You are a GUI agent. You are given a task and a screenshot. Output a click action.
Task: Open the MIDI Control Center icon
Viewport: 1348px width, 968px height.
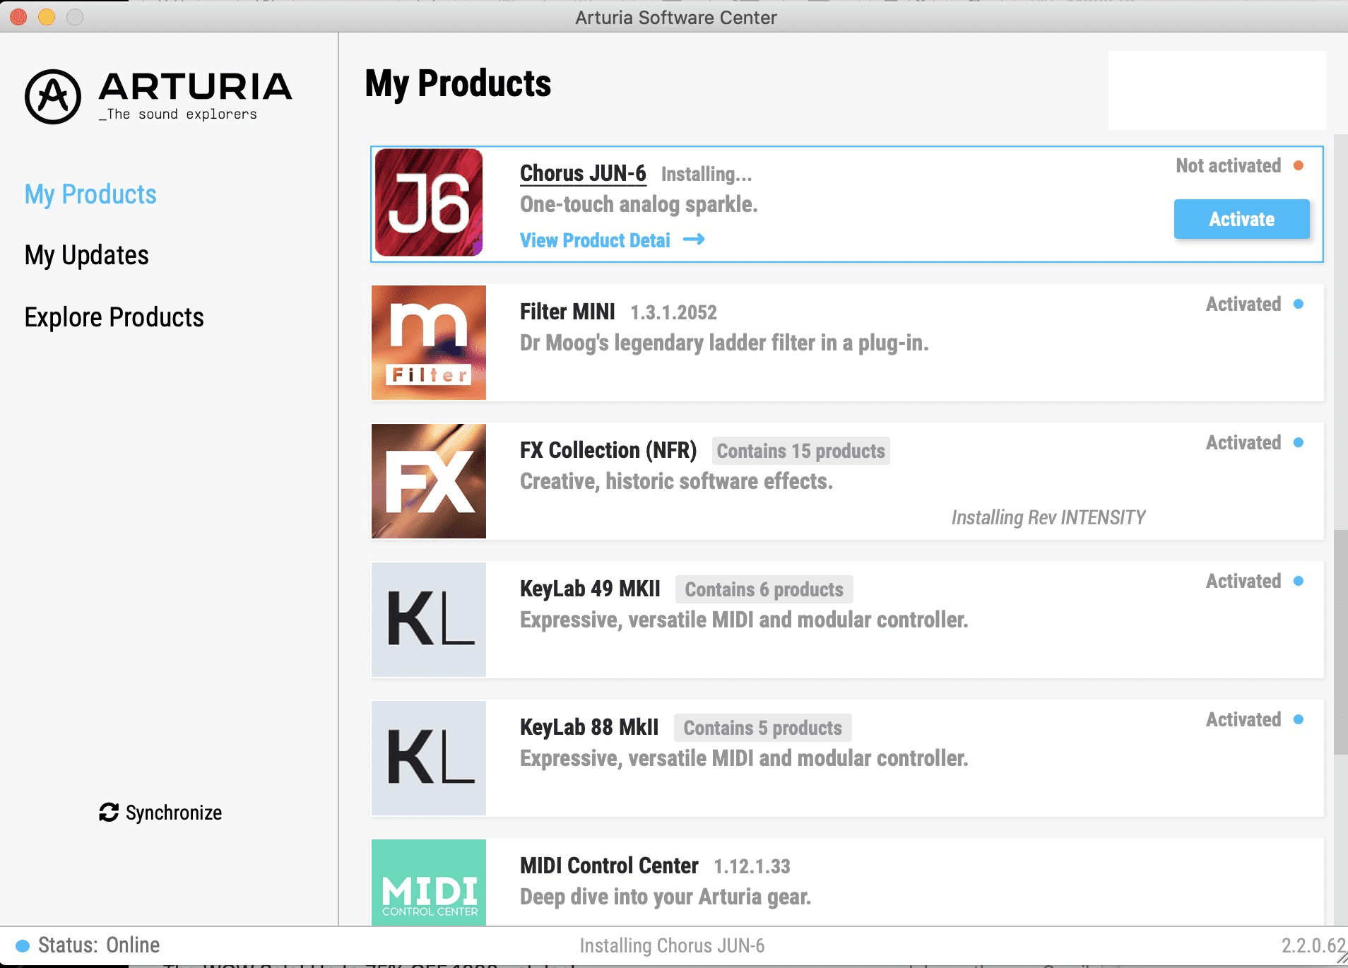point(429,883)
